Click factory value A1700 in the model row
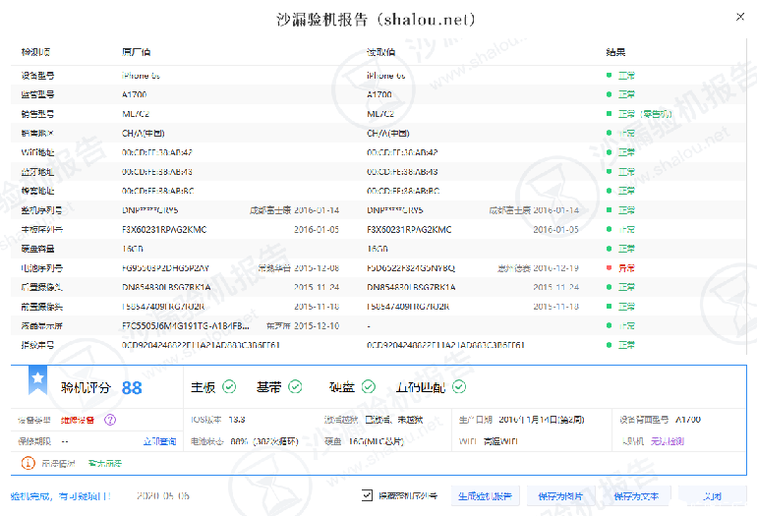 (x=135, y=94)
